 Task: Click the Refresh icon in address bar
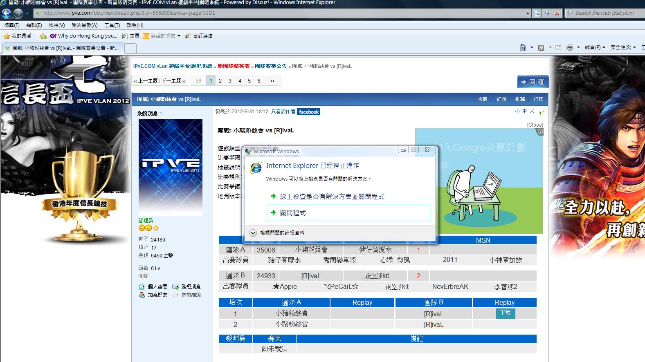pyautogui.click(x=547, y=13)
